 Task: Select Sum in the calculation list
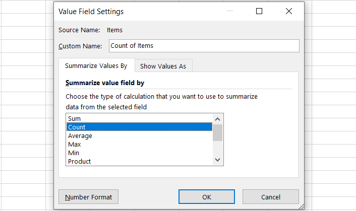coord(139,118)
